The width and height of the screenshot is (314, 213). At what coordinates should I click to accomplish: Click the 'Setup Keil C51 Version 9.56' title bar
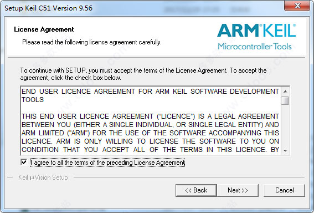[x=49, y=8]
